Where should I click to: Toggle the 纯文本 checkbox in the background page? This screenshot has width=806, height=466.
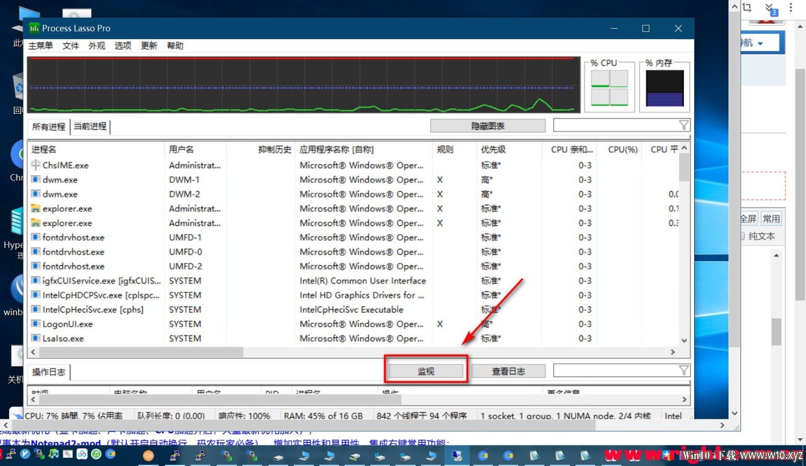(x=743, y=236)
